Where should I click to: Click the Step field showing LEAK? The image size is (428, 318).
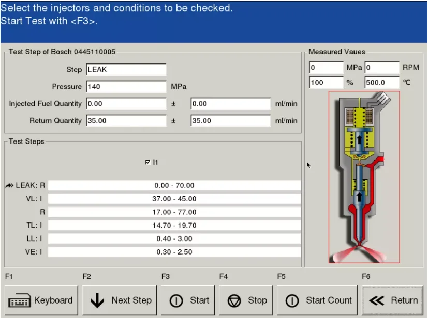pyautogui.click(x=126, y=70)
